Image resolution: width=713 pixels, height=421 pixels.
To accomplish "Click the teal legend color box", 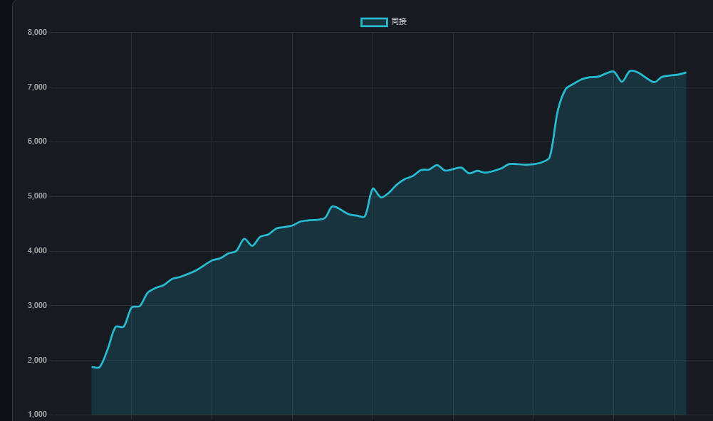I will [x=374, y=22].
